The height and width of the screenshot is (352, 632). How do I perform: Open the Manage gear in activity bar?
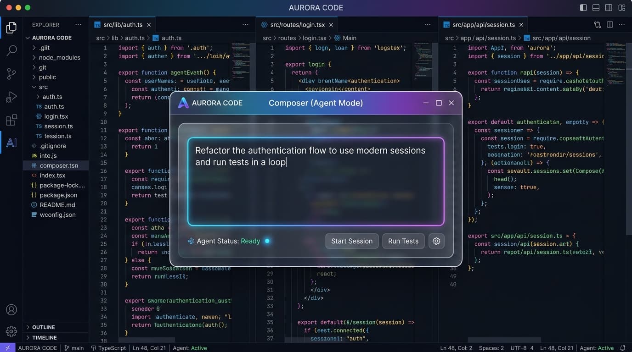(11, 331)
